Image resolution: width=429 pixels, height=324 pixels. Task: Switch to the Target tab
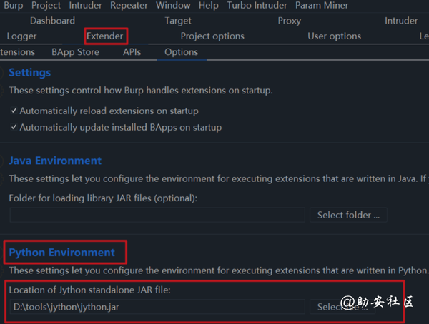tap(178, 21)
